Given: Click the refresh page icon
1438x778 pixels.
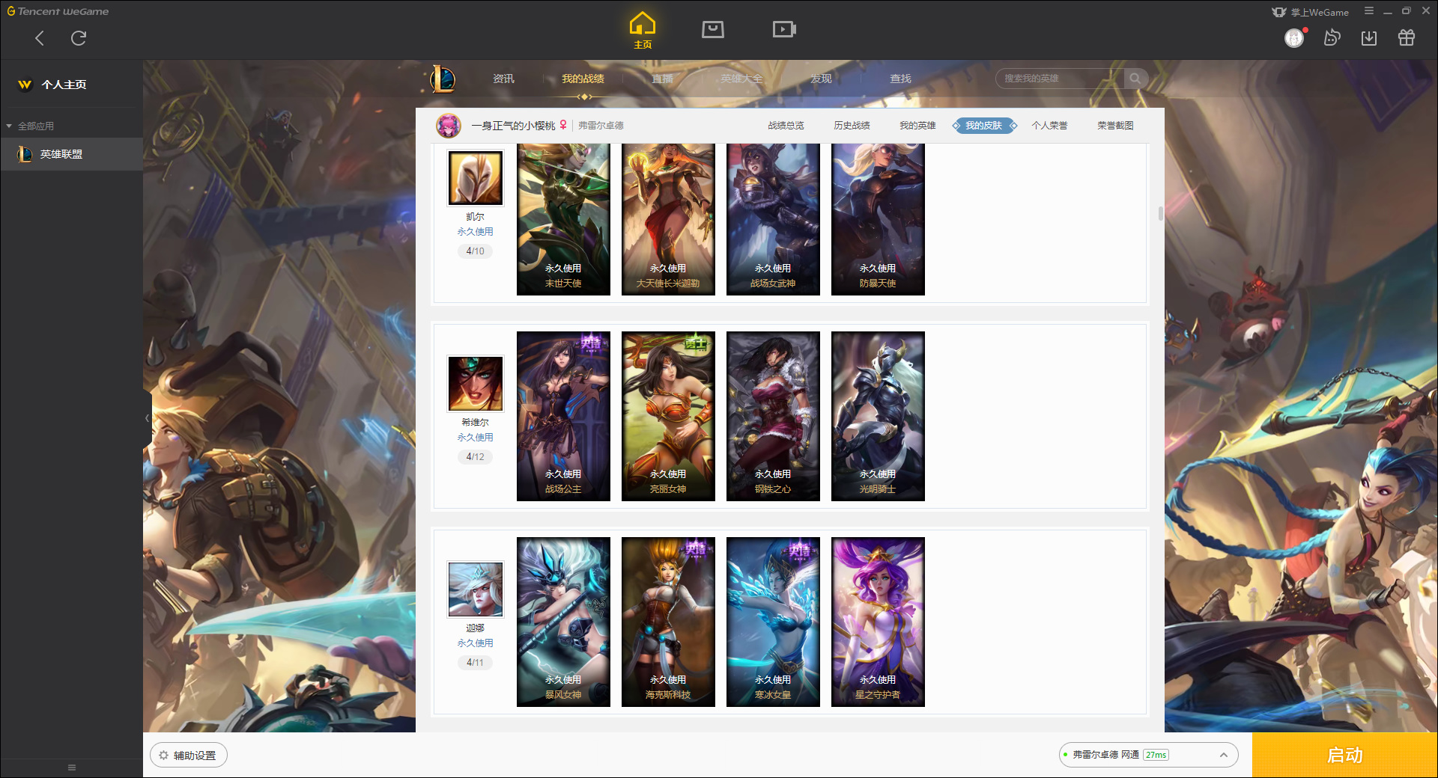Looking at the screenshot, I should (x=79, y=38).
